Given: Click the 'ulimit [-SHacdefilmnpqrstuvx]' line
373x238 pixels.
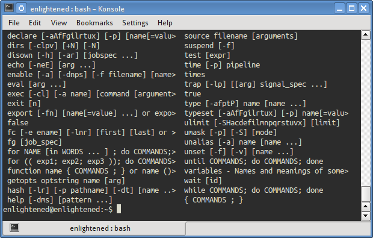Looking at the screenshot, I should pos(262,123).
